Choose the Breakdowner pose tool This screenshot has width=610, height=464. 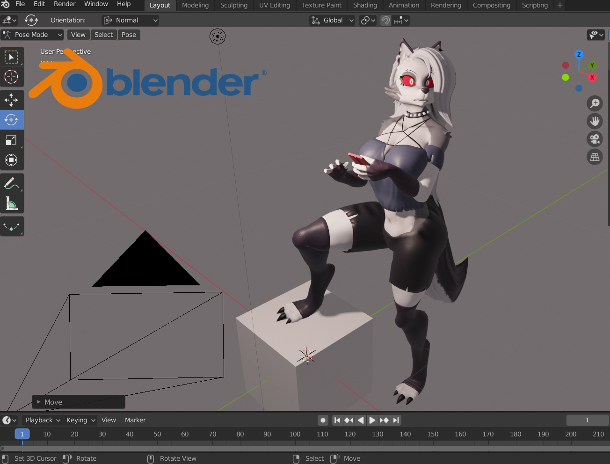pyautogui.click(x=11, y=226)
